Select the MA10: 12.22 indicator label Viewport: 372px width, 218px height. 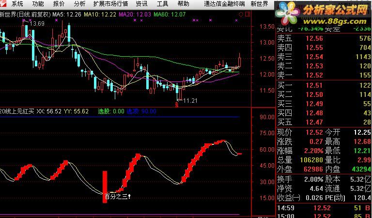click(100, 15)
